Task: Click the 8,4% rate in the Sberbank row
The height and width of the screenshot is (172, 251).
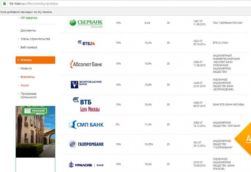Action: [x=147, y=23]
